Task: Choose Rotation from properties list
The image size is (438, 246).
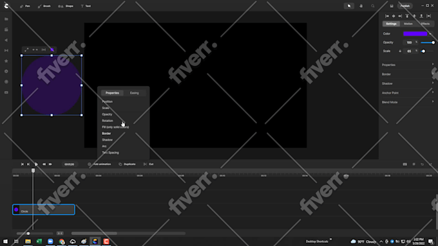Action: [108, 121]
